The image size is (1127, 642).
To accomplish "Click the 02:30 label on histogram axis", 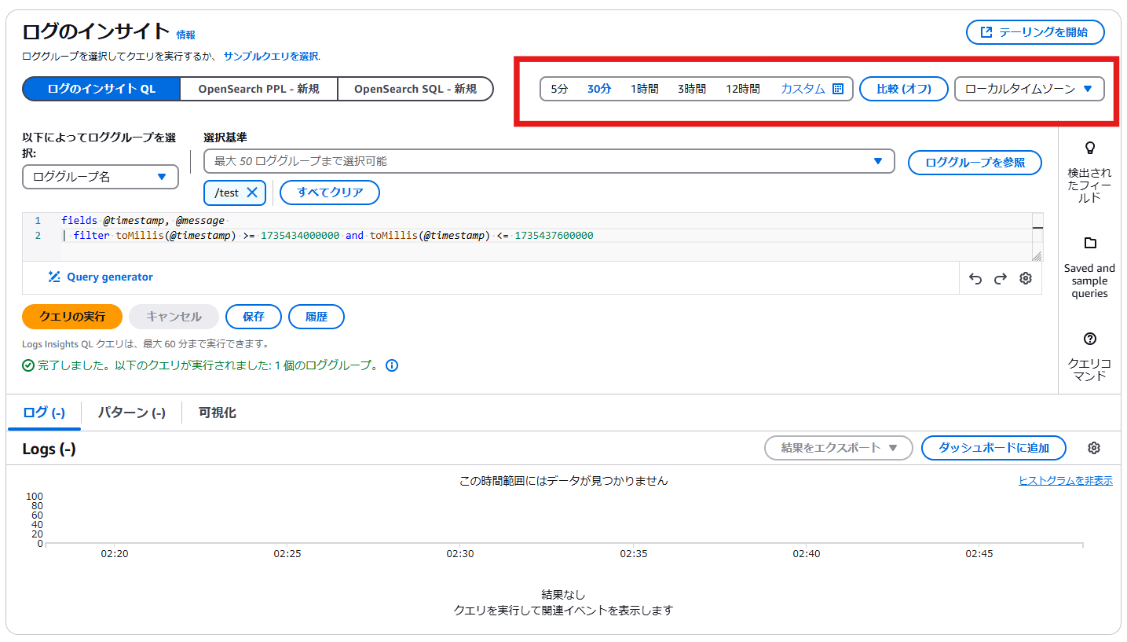I will pos(460,554).
